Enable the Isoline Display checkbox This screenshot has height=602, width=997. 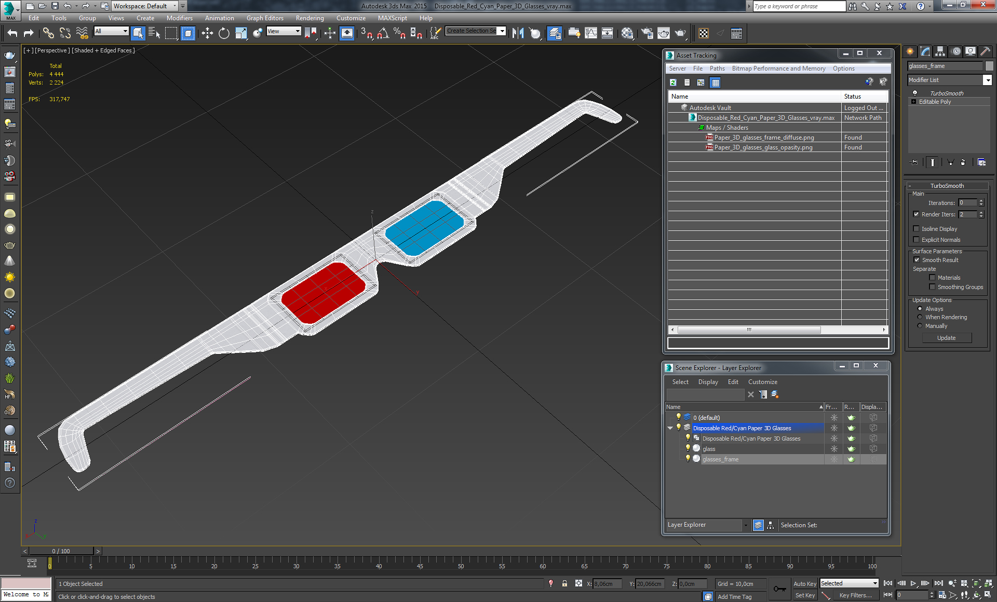point(917,229)
